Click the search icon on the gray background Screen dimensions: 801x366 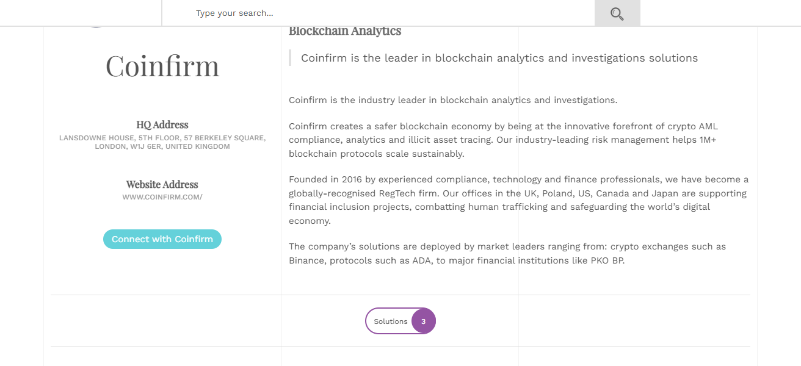(x=617, y=13)
